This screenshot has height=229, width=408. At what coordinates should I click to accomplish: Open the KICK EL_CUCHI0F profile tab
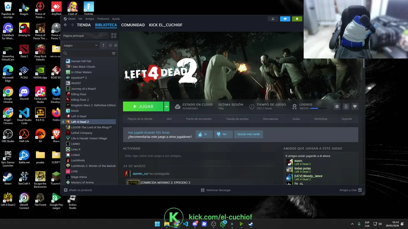pyautogui.click(x=166, y=25)
